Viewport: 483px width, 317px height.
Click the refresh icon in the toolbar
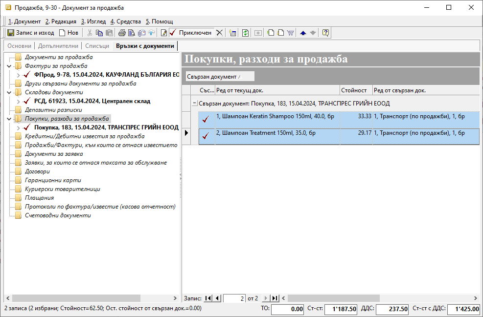pyautogui.click(x=245, y=33)
